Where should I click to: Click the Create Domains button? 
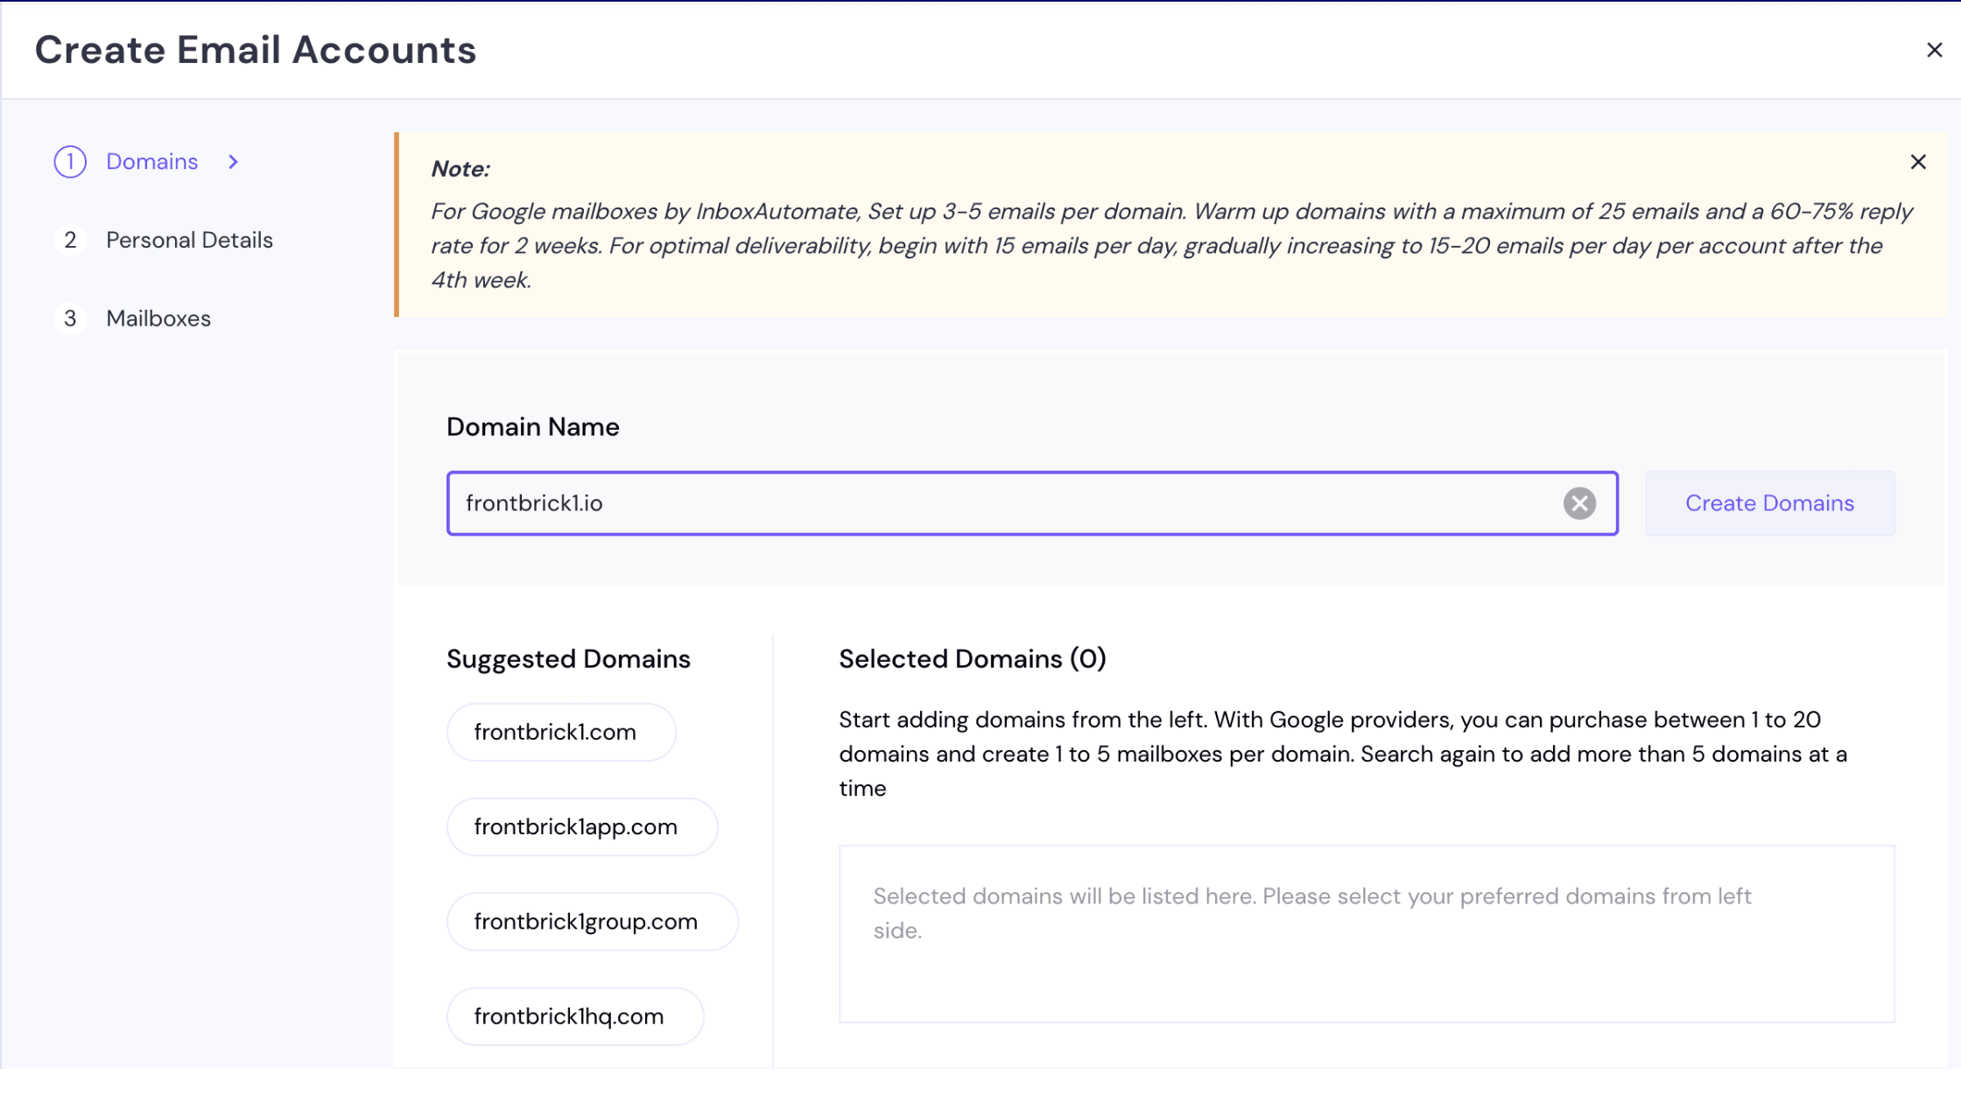pyautogui.click(x=1769, y=503)
